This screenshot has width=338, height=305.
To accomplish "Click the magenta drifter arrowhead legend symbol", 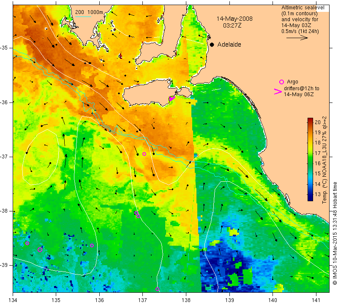I will click(278, 91).
